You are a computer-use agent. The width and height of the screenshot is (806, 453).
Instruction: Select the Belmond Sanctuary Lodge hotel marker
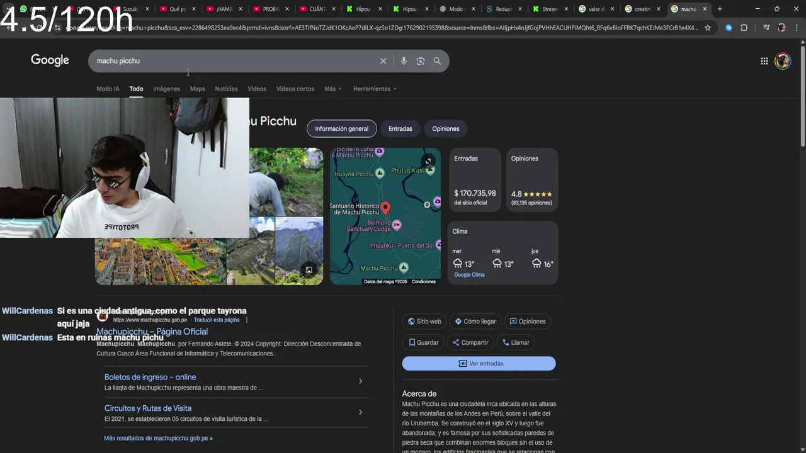tap(397, 224)
